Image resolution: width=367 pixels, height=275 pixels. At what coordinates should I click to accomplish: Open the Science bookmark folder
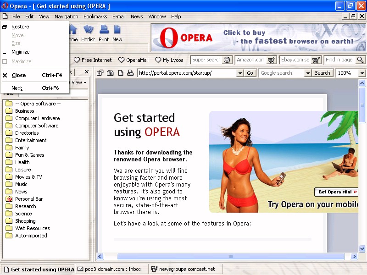tap(19, 214)
